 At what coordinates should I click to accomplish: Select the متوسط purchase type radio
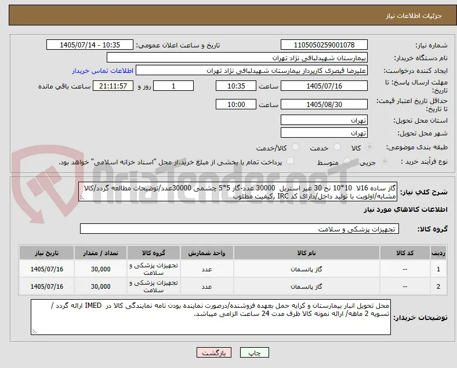click(x=347, y=161)
